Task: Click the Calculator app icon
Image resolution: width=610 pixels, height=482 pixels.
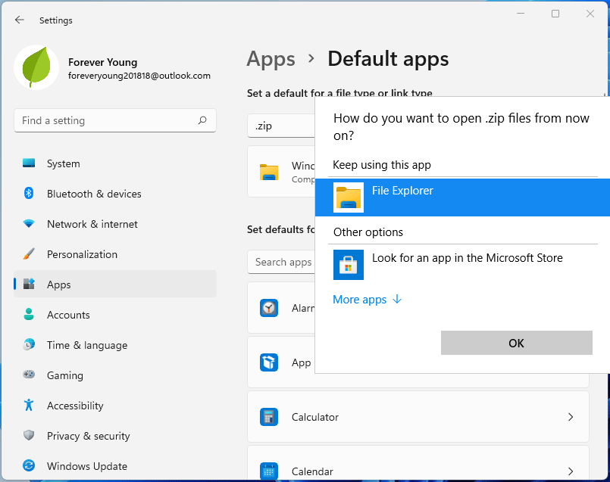Action: pyautogui.click(x=269, y=417)
